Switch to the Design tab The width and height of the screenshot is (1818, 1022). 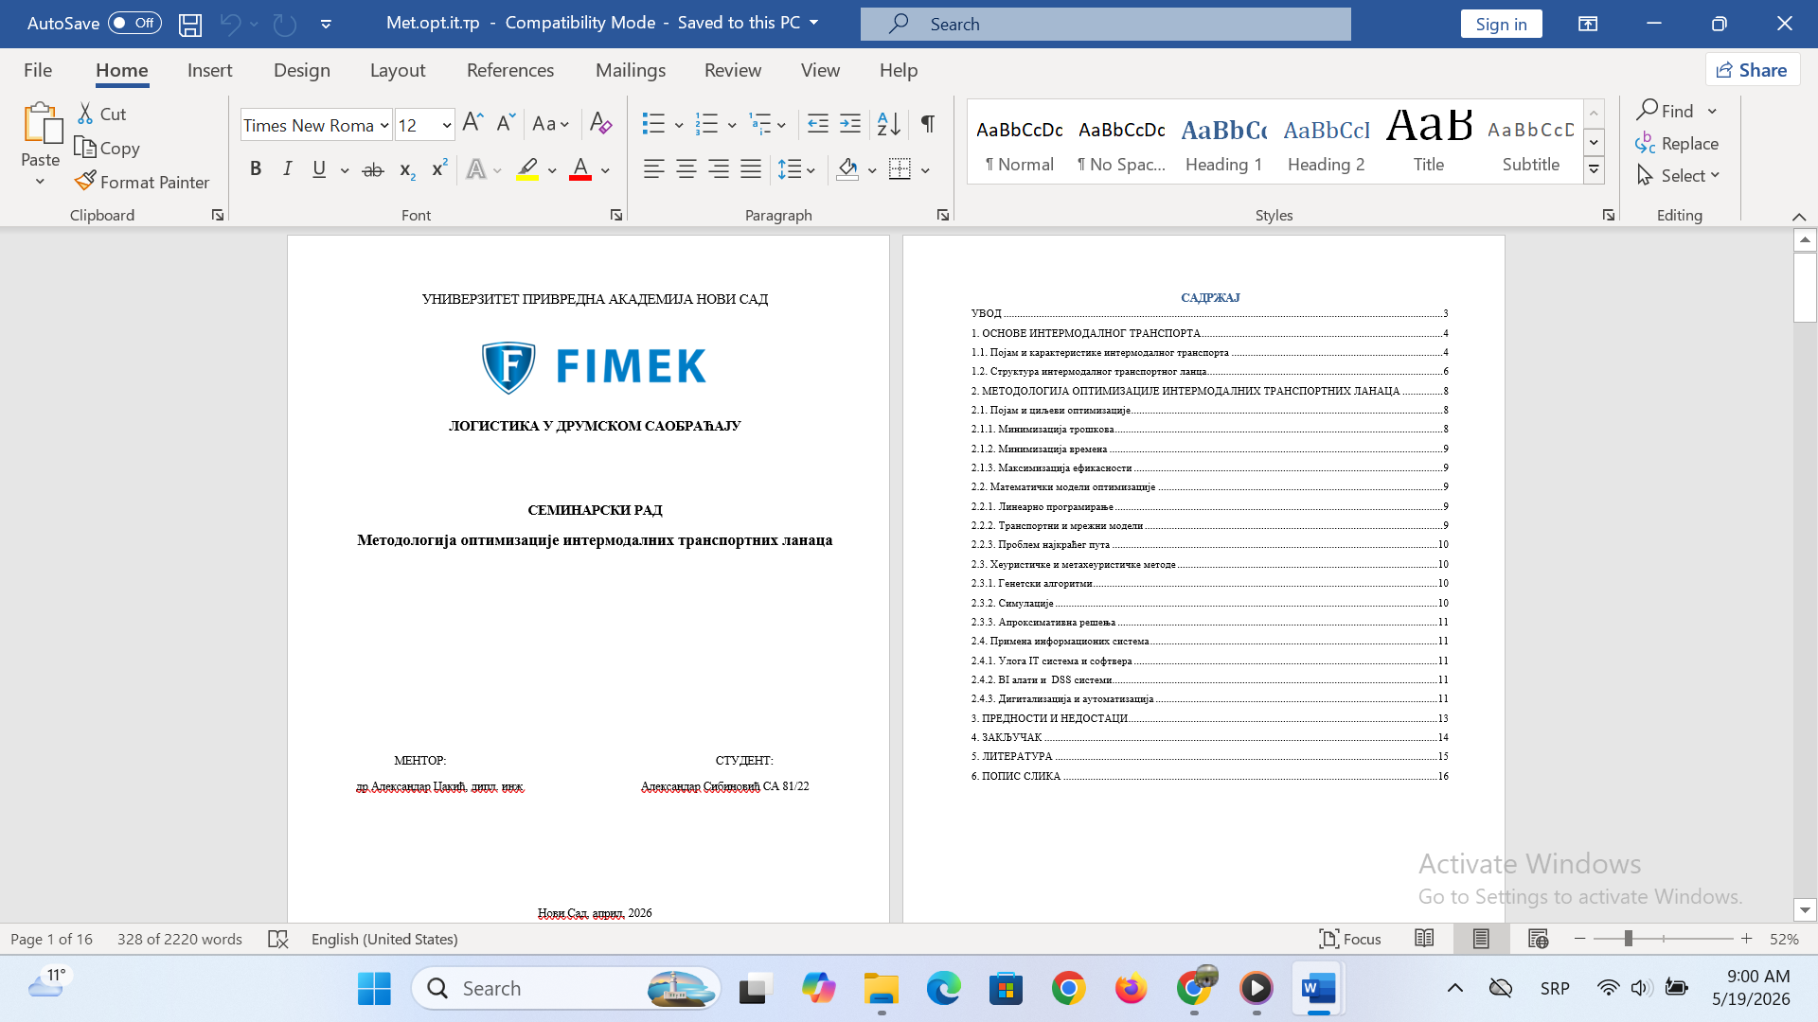coord(302,70)
